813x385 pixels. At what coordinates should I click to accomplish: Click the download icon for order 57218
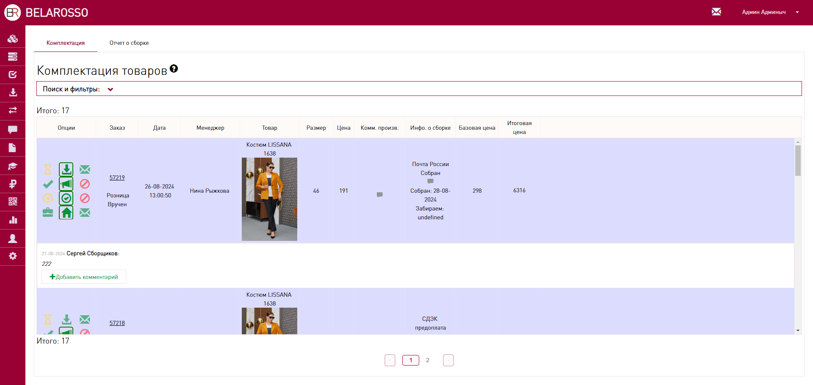tap(66, 319)
